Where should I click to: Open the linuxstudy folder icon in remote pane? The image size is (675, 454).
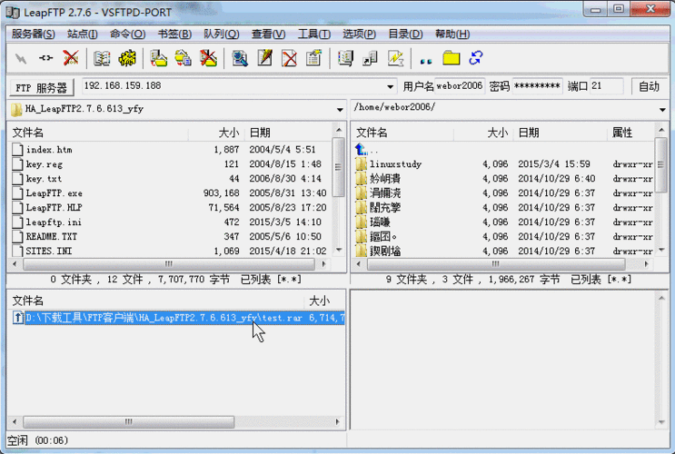[x=361, y=164]
